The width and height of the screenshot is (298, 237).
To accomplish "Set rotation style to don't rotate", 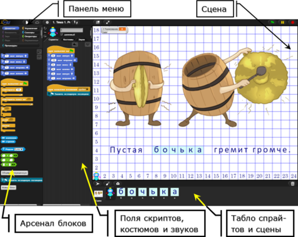I will tap(45, 36).
